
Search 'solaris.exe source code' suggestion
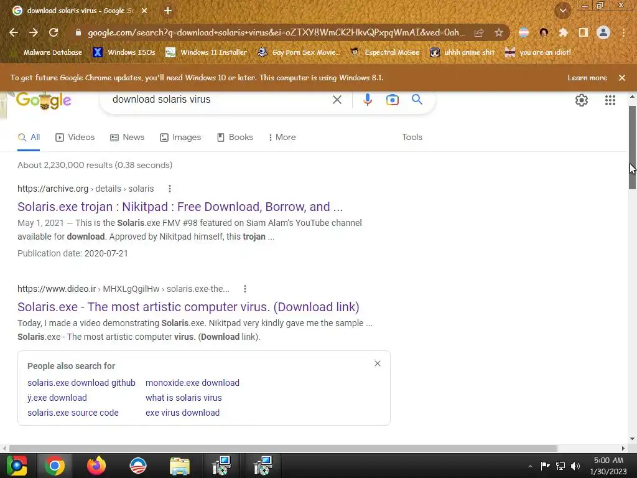pos(73,413)
